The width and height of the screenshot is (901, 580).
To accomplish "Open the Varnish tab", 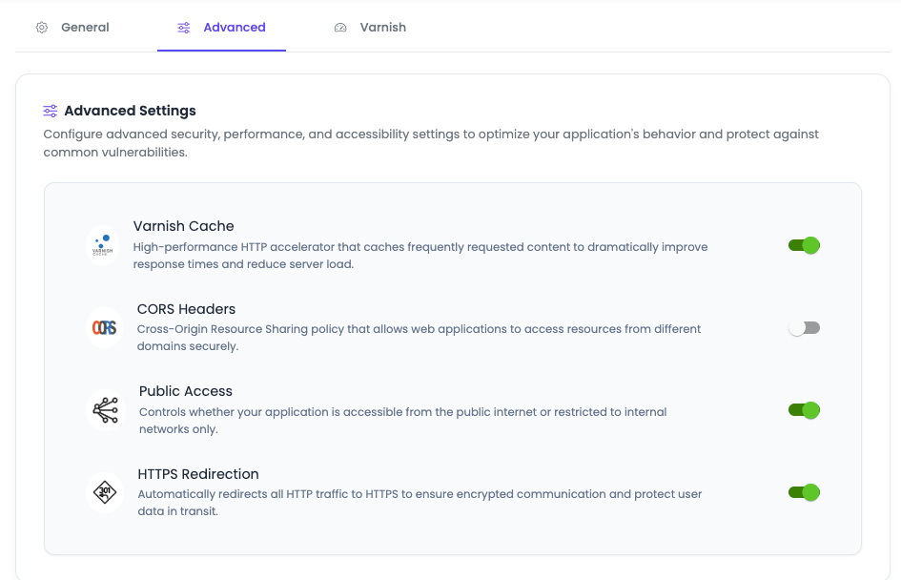I will click(370, 28).
